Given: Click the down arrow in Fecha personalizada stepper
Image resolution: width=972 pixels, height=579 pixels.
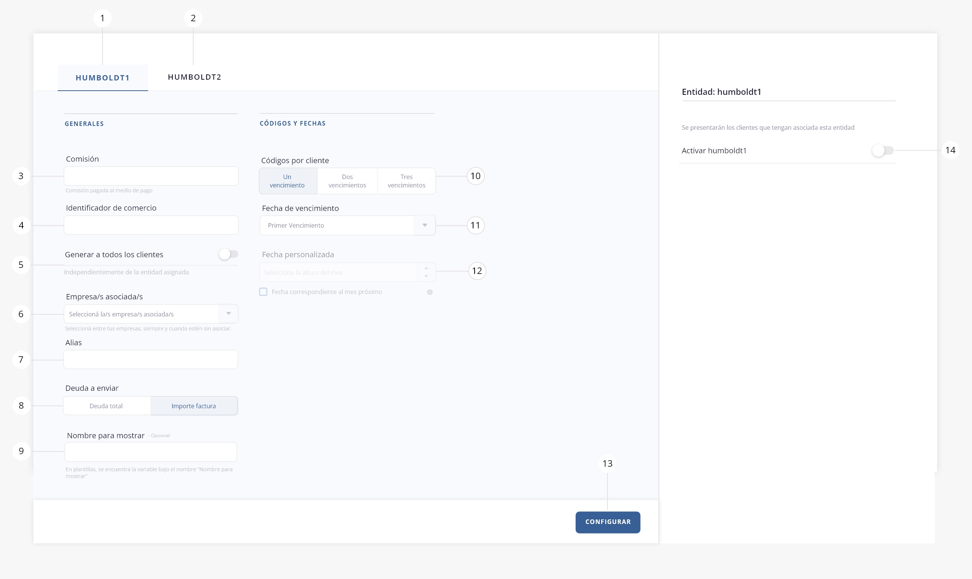Looking at the screenshot, I should 426,276.
